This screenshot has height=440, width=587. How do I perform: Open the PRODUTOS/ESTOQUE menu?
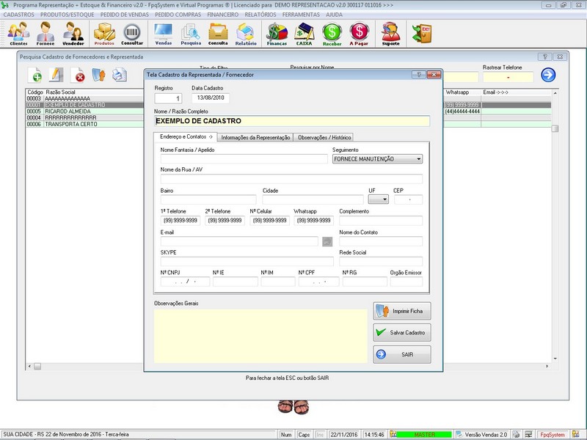click(68, 15)
